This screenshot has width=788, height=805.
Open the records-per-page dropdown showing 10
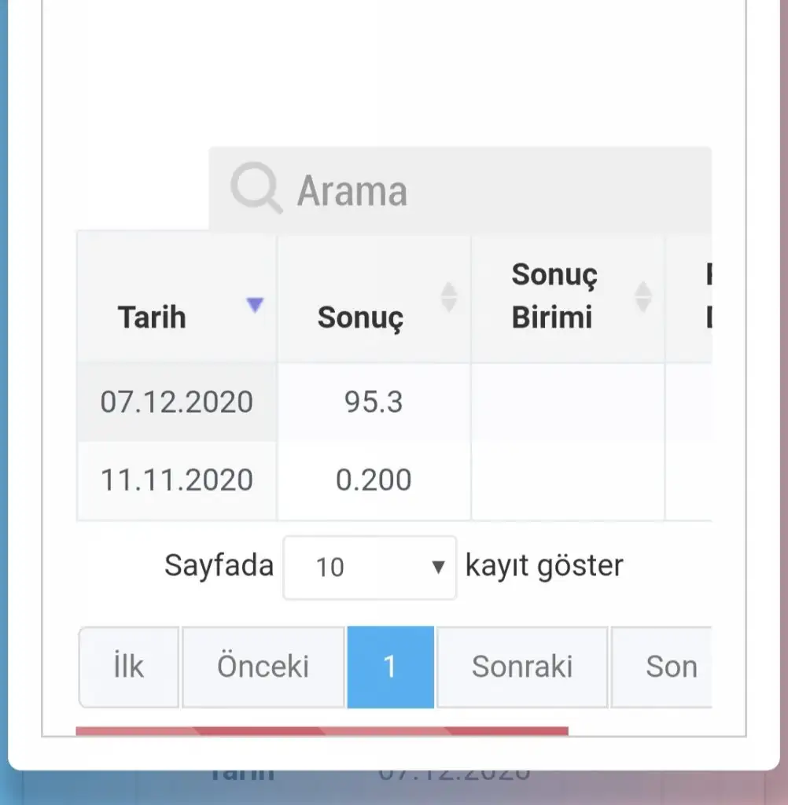370,567
